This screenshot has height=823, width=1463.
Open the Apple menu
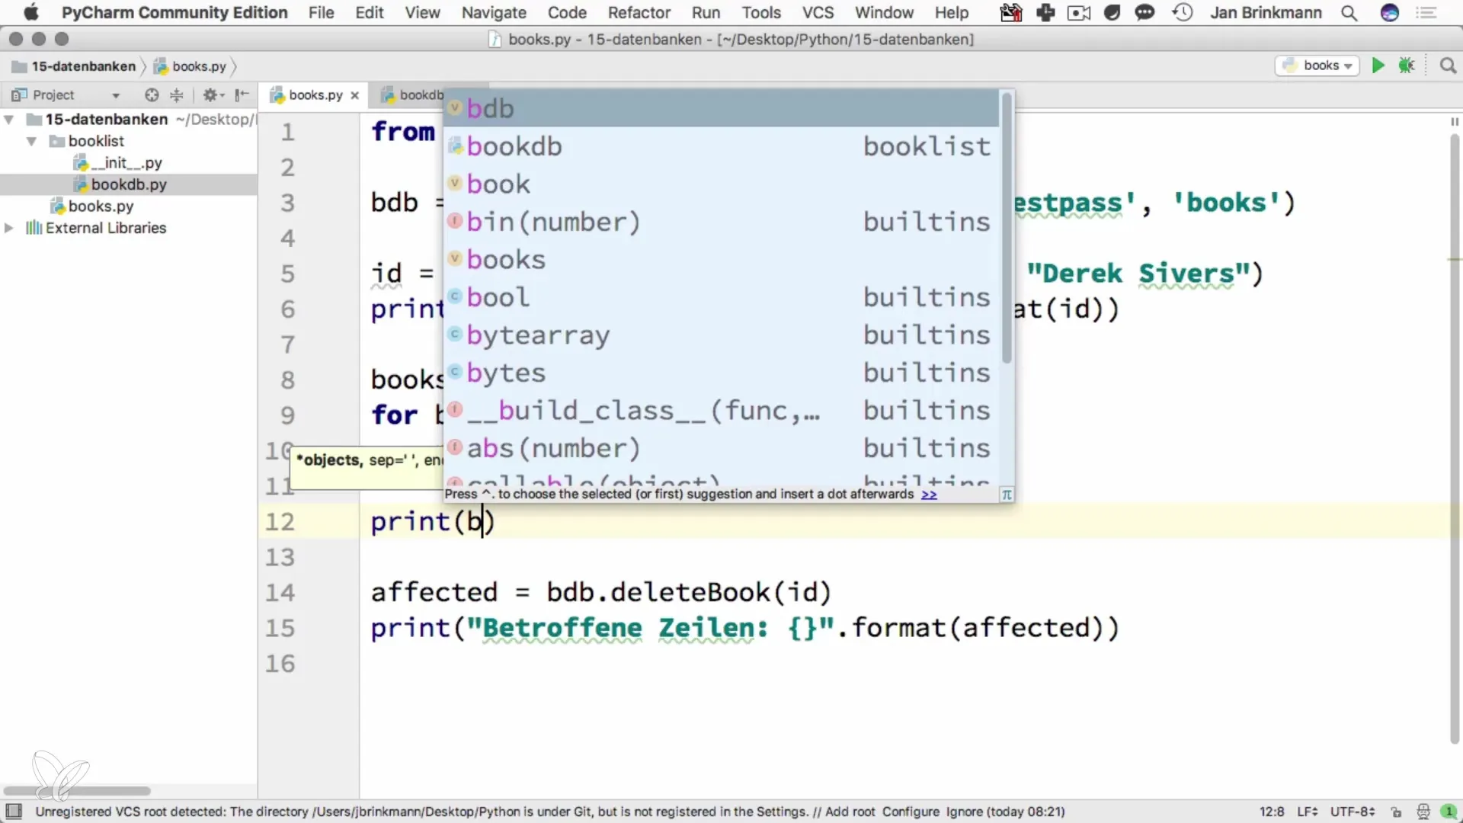[x=31, y=13]
